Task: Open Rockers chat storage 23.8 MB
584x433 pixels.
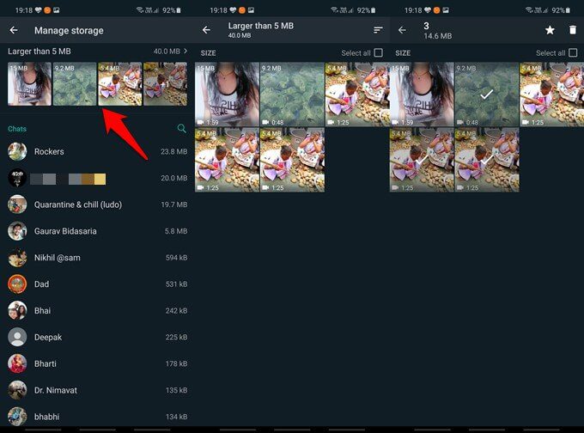Action: [97, 151]
